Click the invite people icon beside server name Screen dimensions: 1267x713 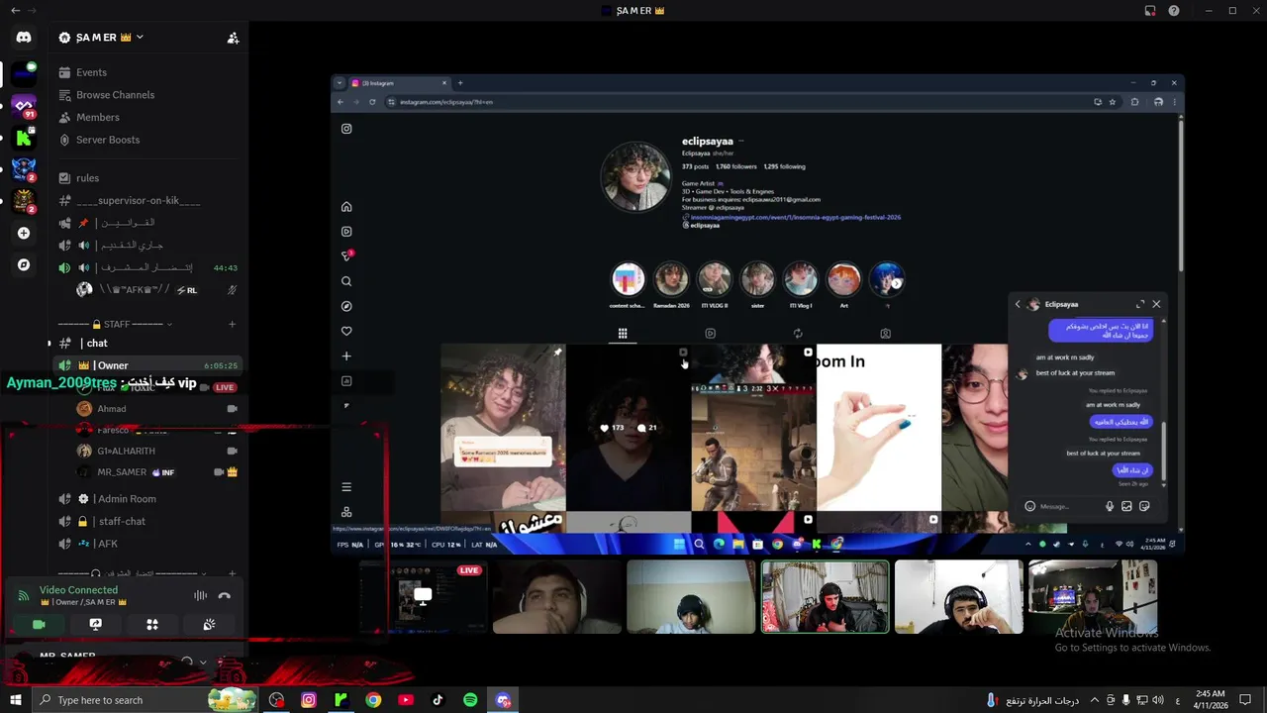coord(233,38)
